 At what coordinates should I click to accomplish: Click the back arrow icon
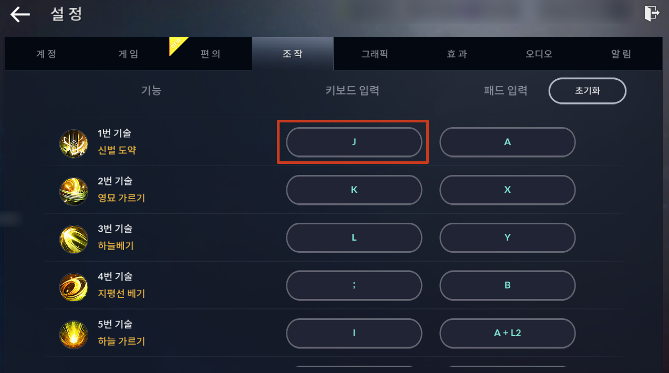(x=20, y=14)
